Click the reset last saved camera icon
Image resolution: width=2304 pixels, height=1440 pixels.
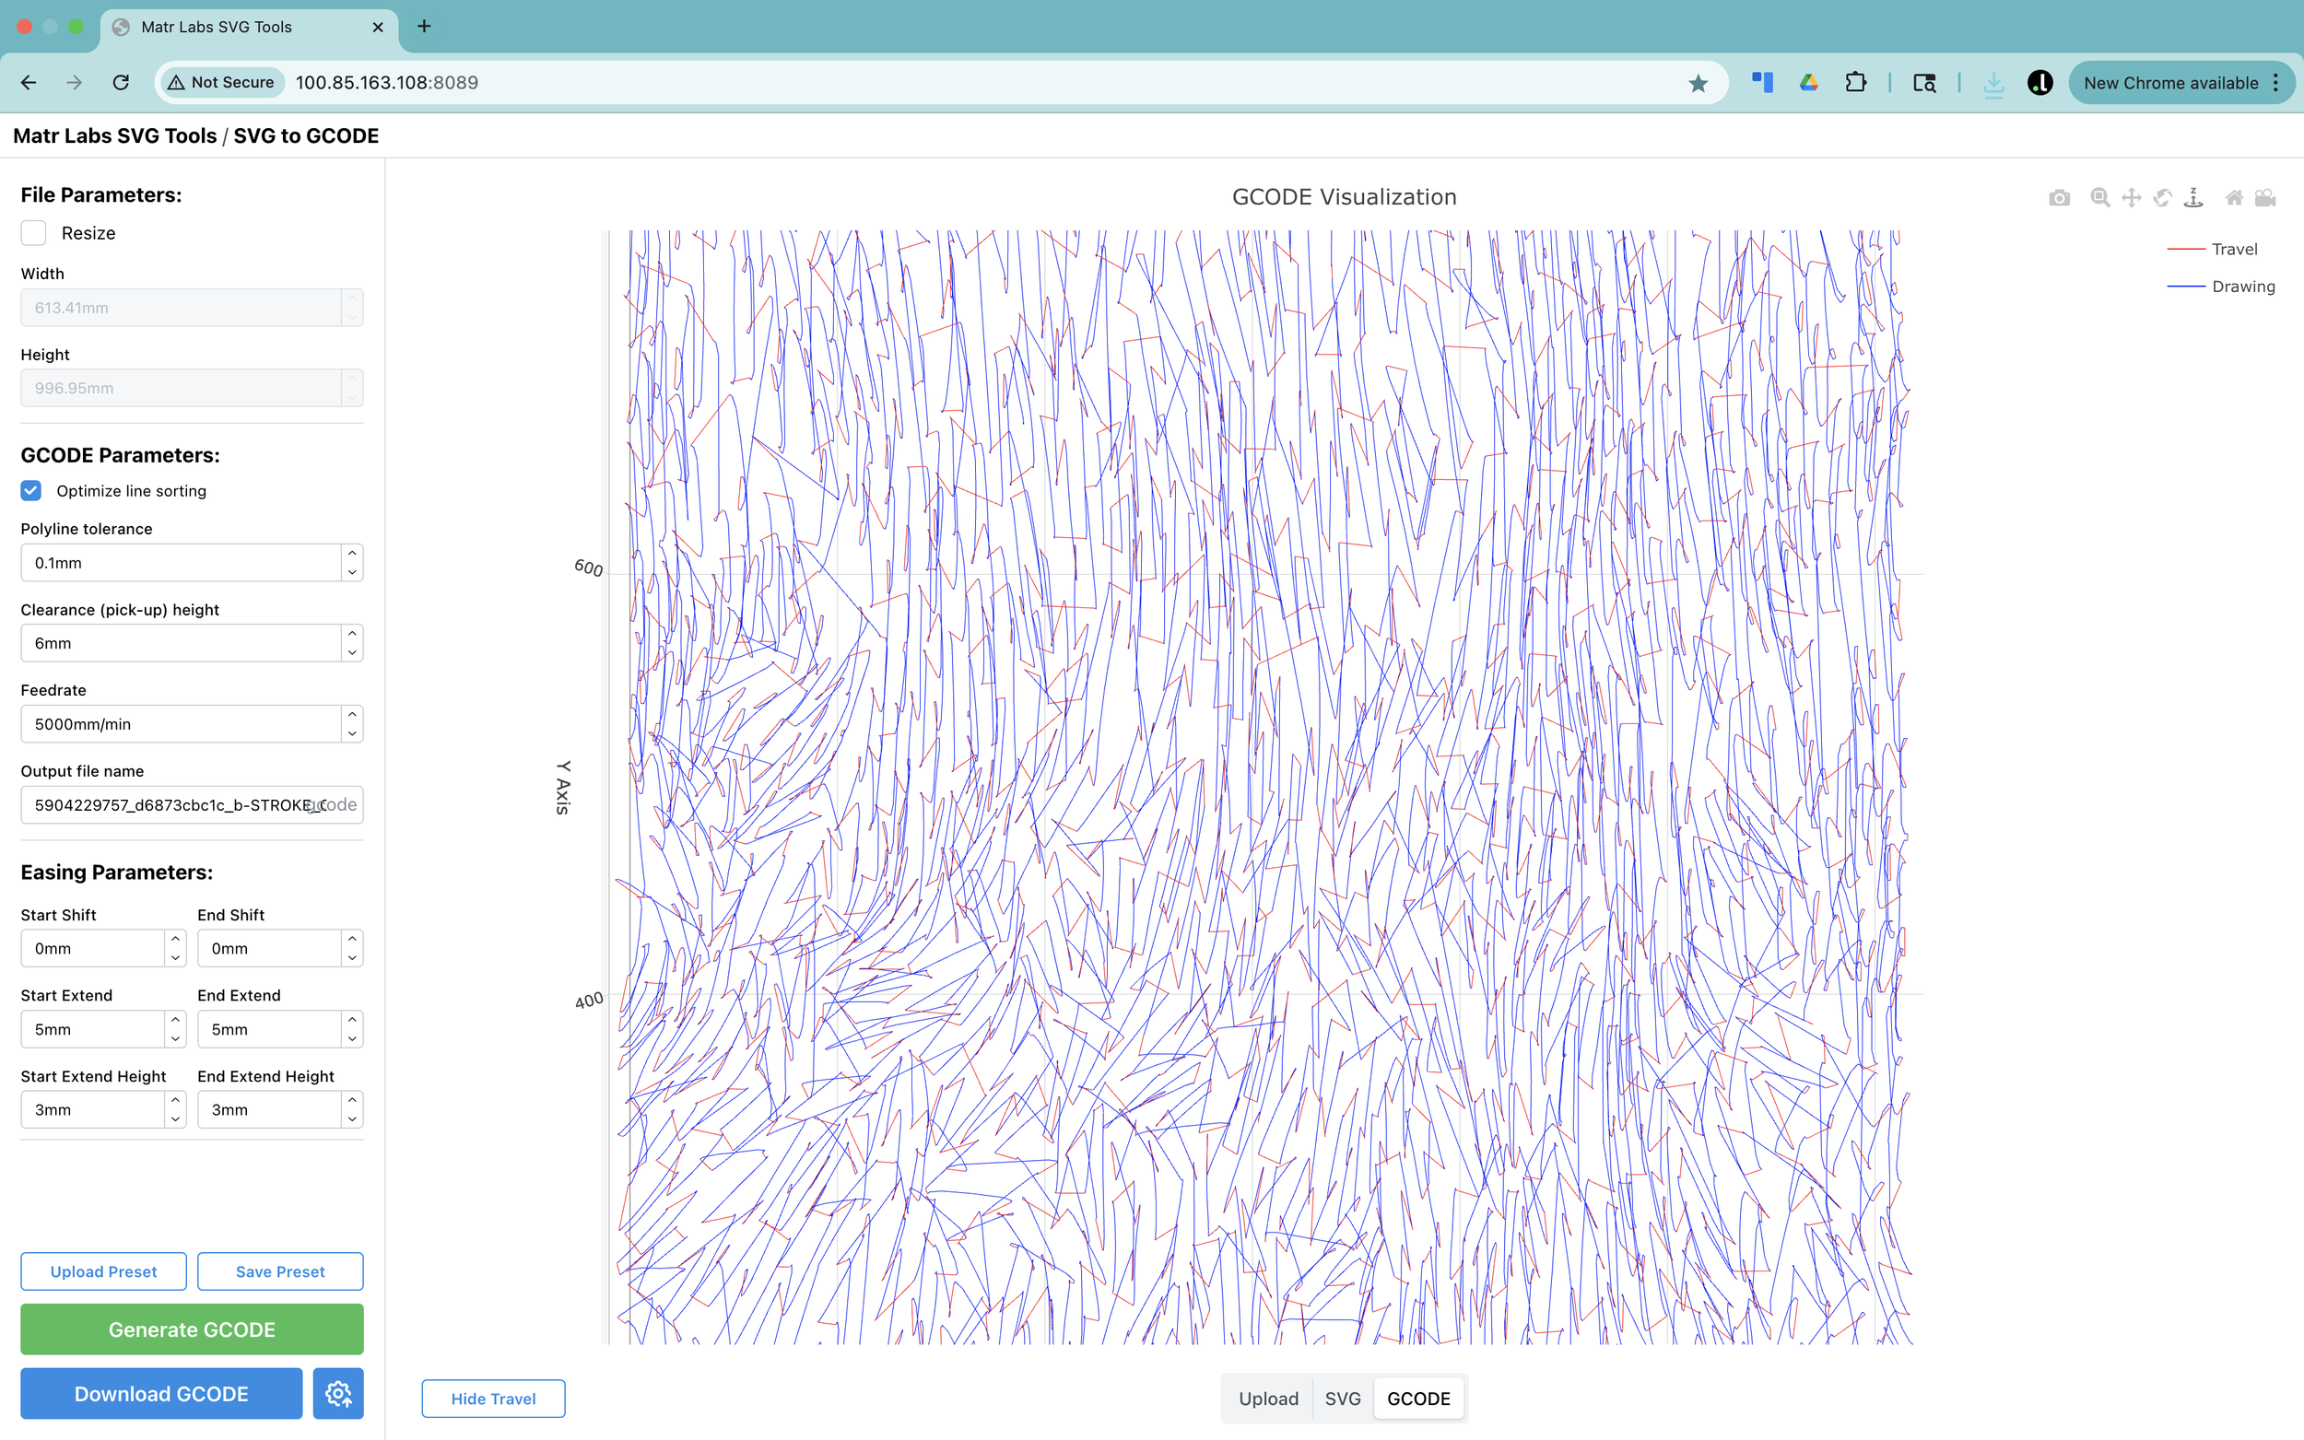pyautogui.click(x=2266, y=198)
